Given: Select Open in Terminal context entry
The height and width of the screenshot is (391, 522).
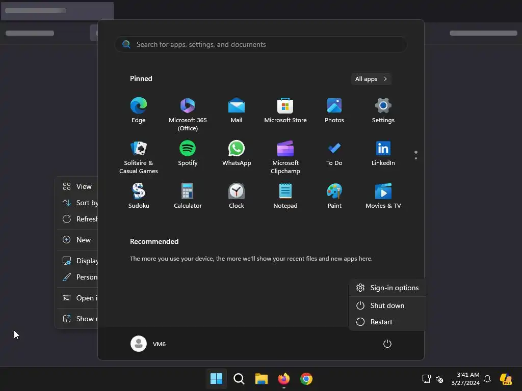Looking at the screenshot, I should (x=77, y=298).
